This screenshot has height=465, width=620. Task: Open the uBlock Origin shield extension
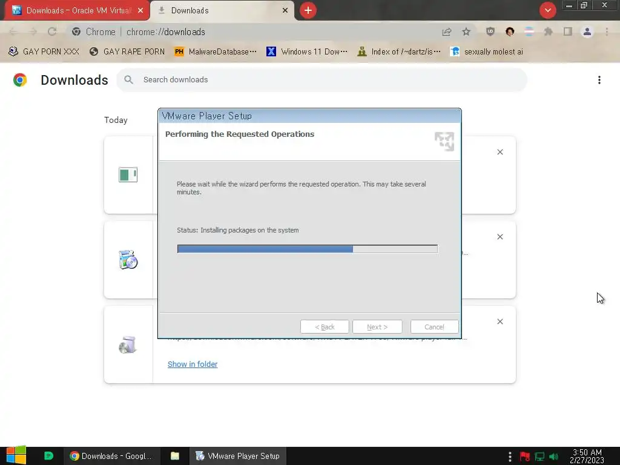490,31
